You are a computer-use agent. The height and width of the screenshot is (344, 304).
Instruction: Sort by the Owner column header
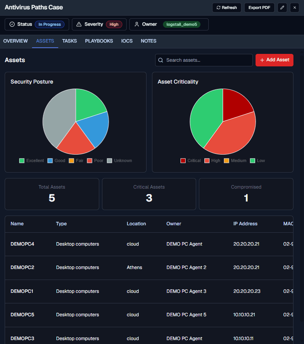tap(173, 224)
